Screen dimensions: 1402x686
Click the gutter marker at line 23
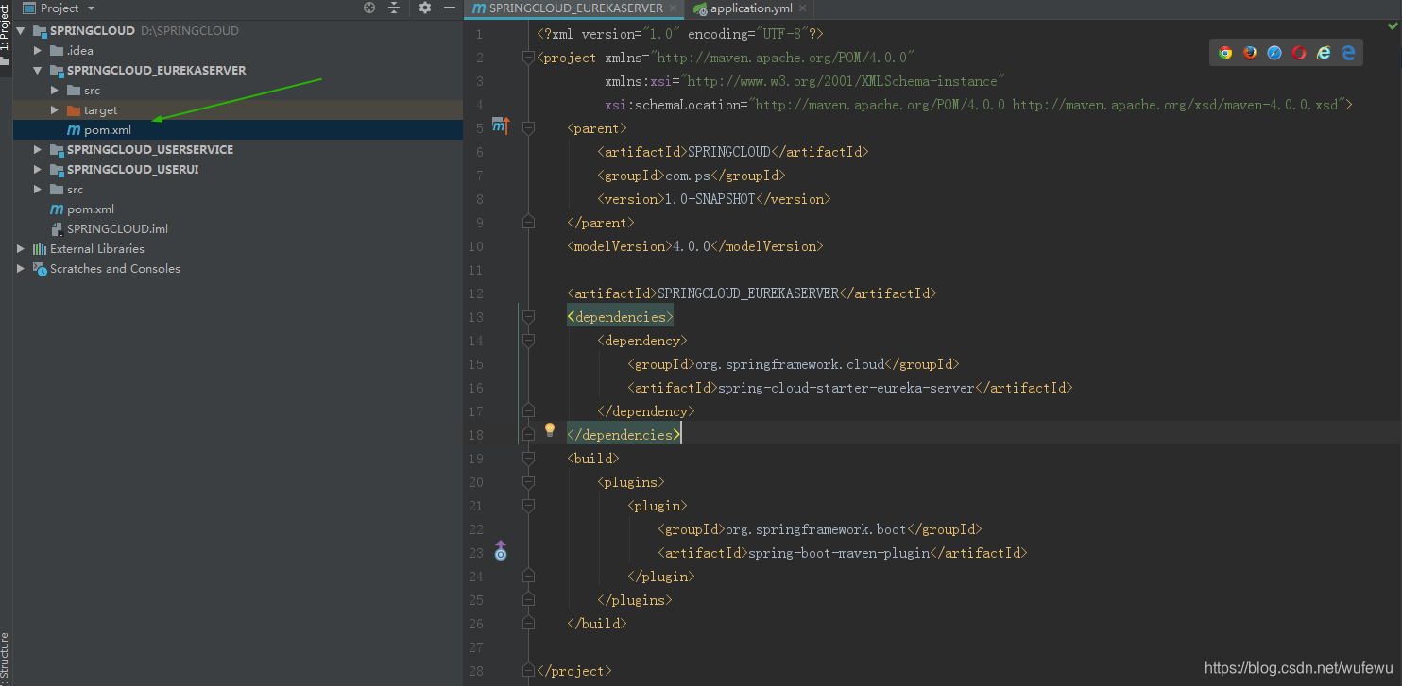501,551
